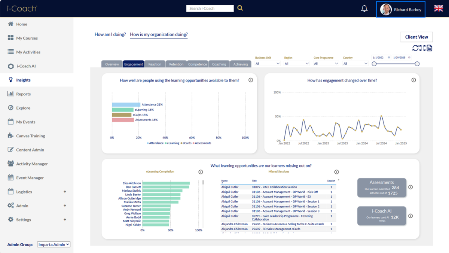Viewport: 449px width, 253px height.
Task: Open Richard Barkey profile menu
Action: (x=401, y=9)
